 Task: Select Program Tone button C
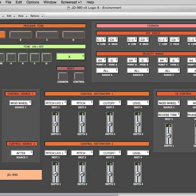pos(47,35)
